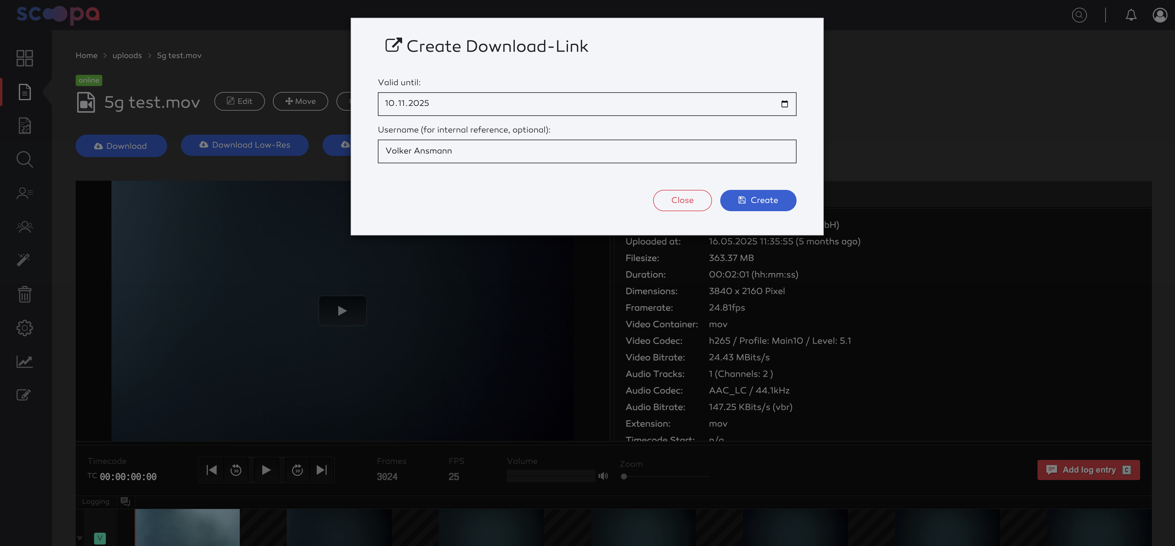1175x546 pixels.
Task: Open the document review sidebar icon
Action: (25, 125)
